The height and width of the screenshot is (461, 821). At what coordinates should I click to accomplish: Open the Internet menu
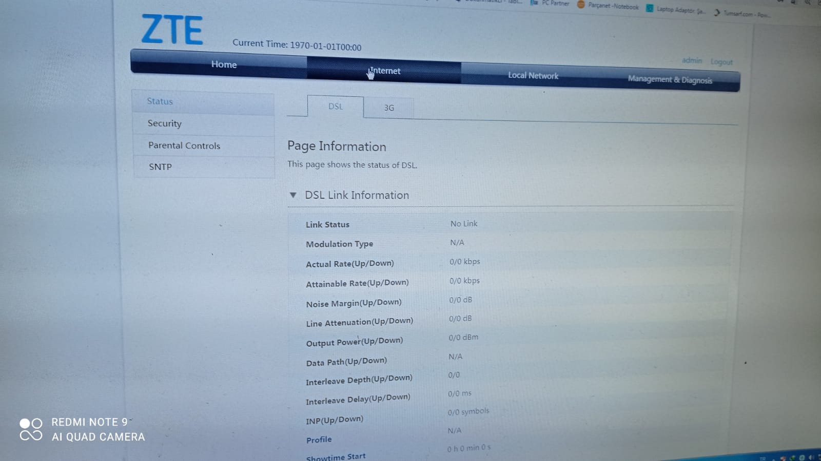click(x=385, y=71)
